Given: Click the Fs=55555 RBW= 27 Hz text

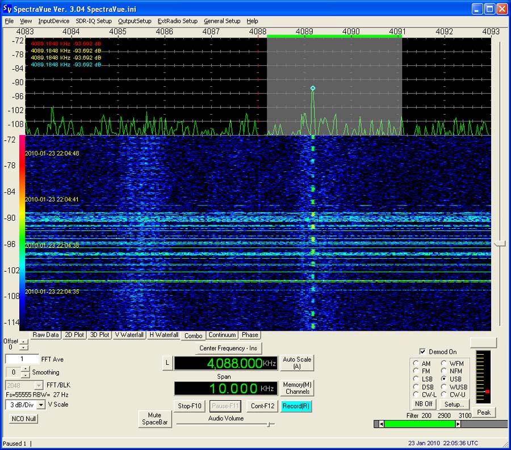Looking at the screenshot, I should (x=37, y=394).
